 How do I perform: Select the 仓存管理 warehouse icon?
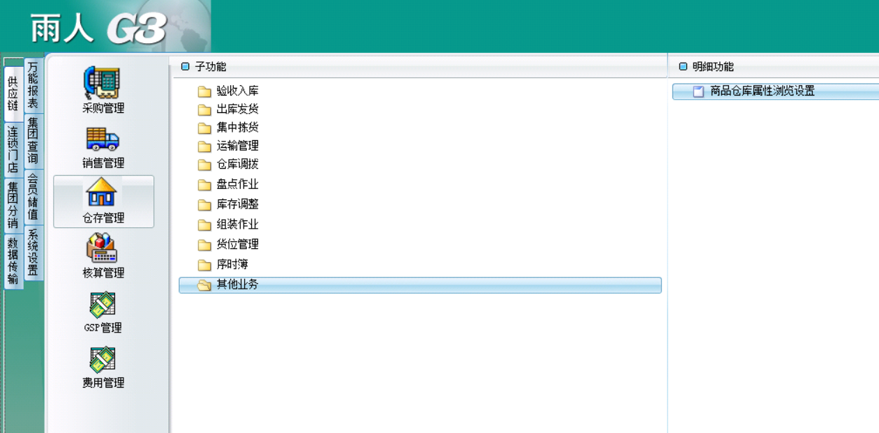(x=103, y=192)
